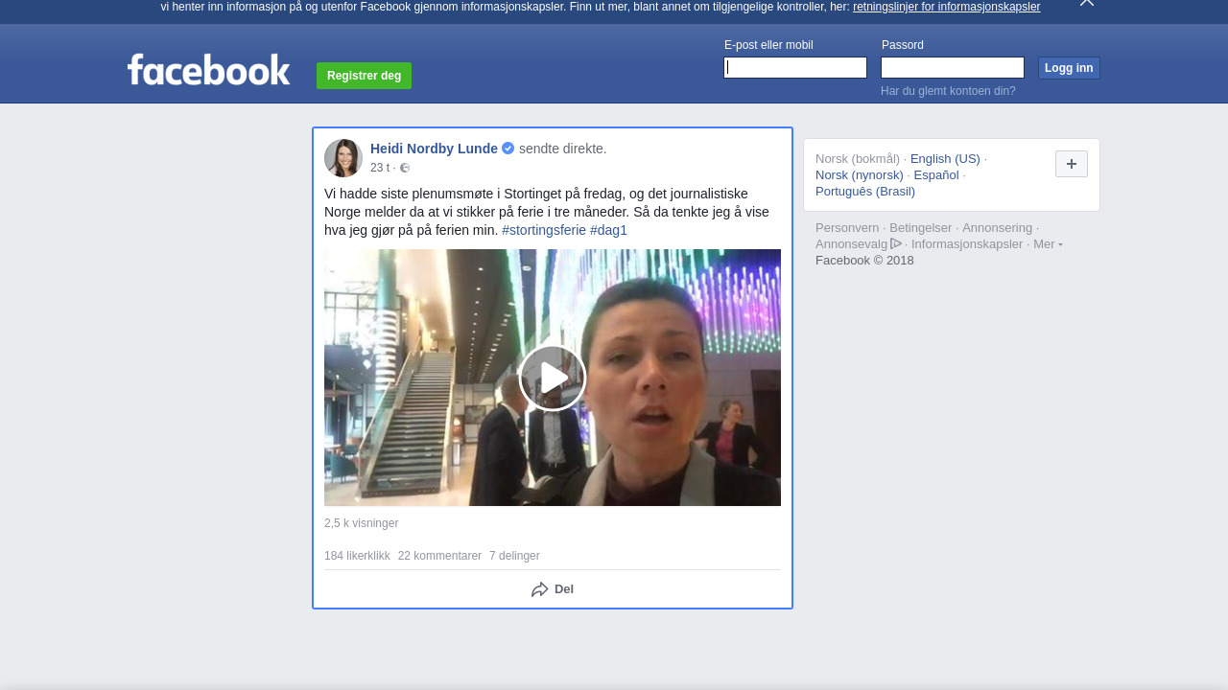This screenshot has width=1228, height=690.
Task: Expand the Mer footer dropdown
Action: [x=1047, y=244]
